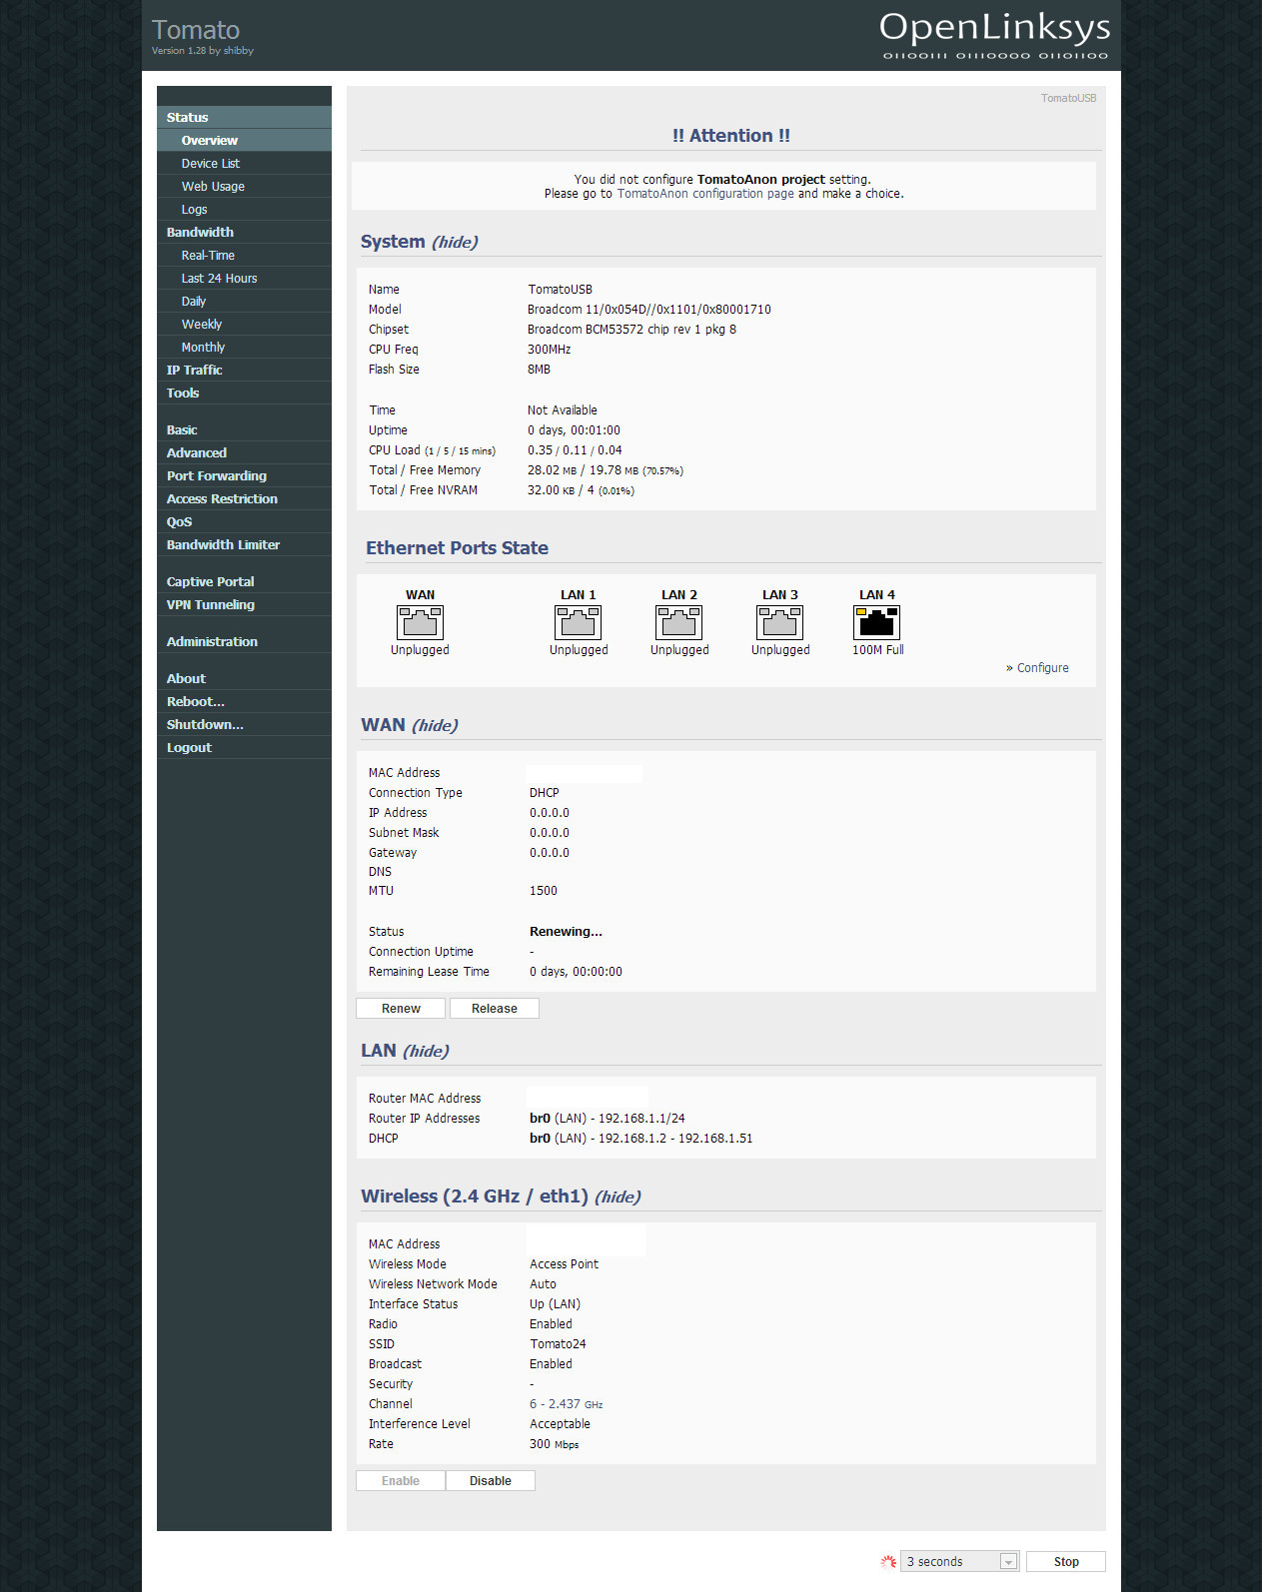Hide the System section

click(x=455, y=242)
